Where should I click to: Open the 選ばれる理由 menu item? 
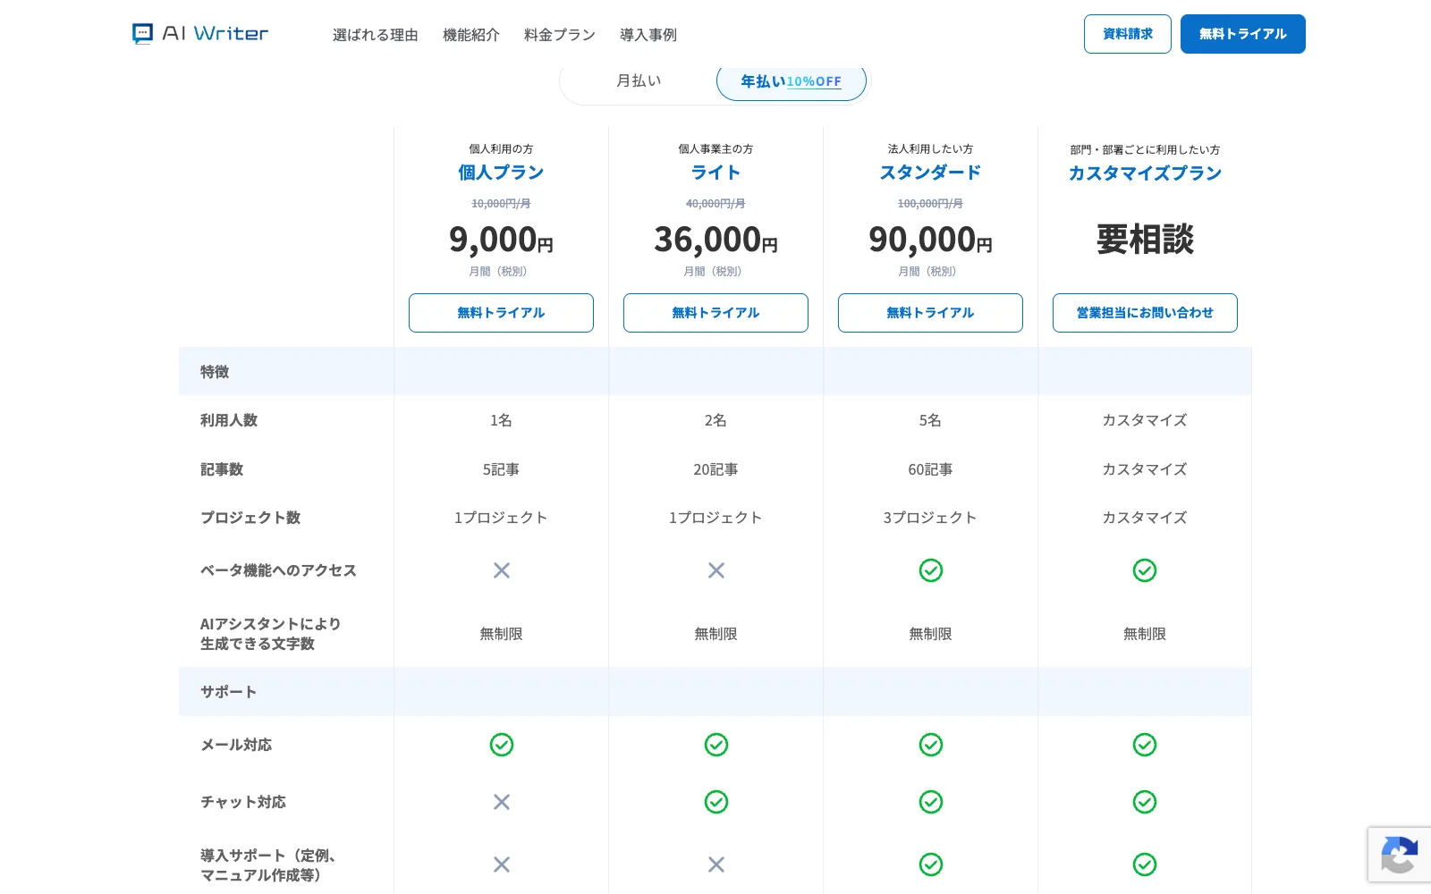tap(376, 35)
